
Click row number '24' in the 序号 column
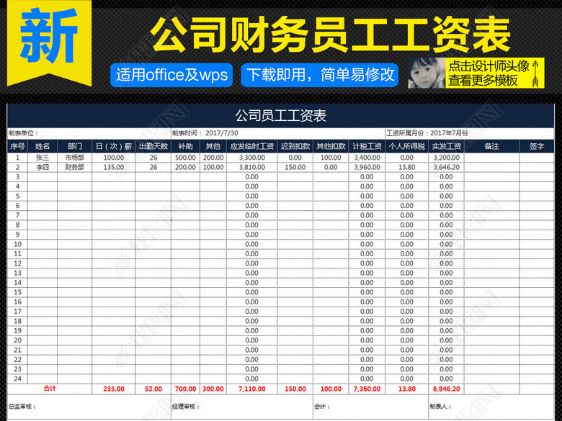pos(17,379)
